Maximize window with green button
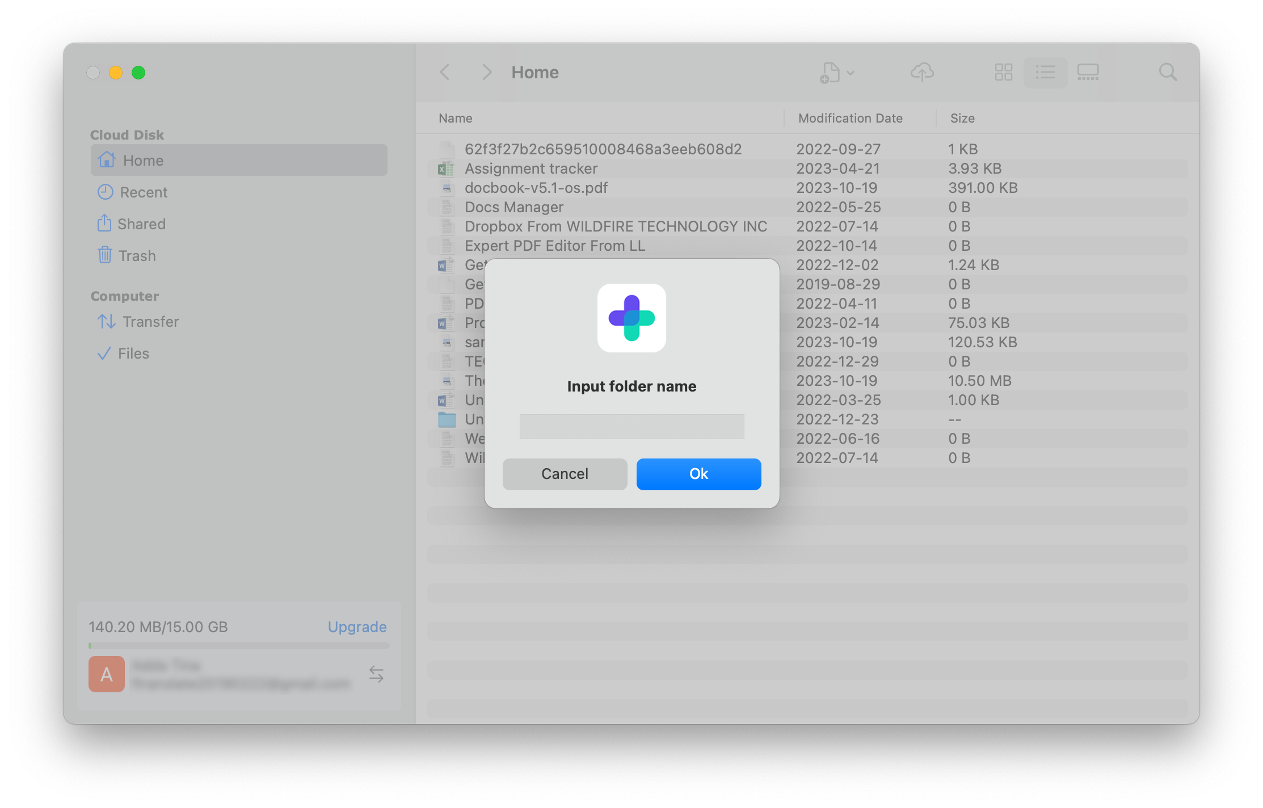Viewport: 1263px width, 808px height. pos(138,73)
